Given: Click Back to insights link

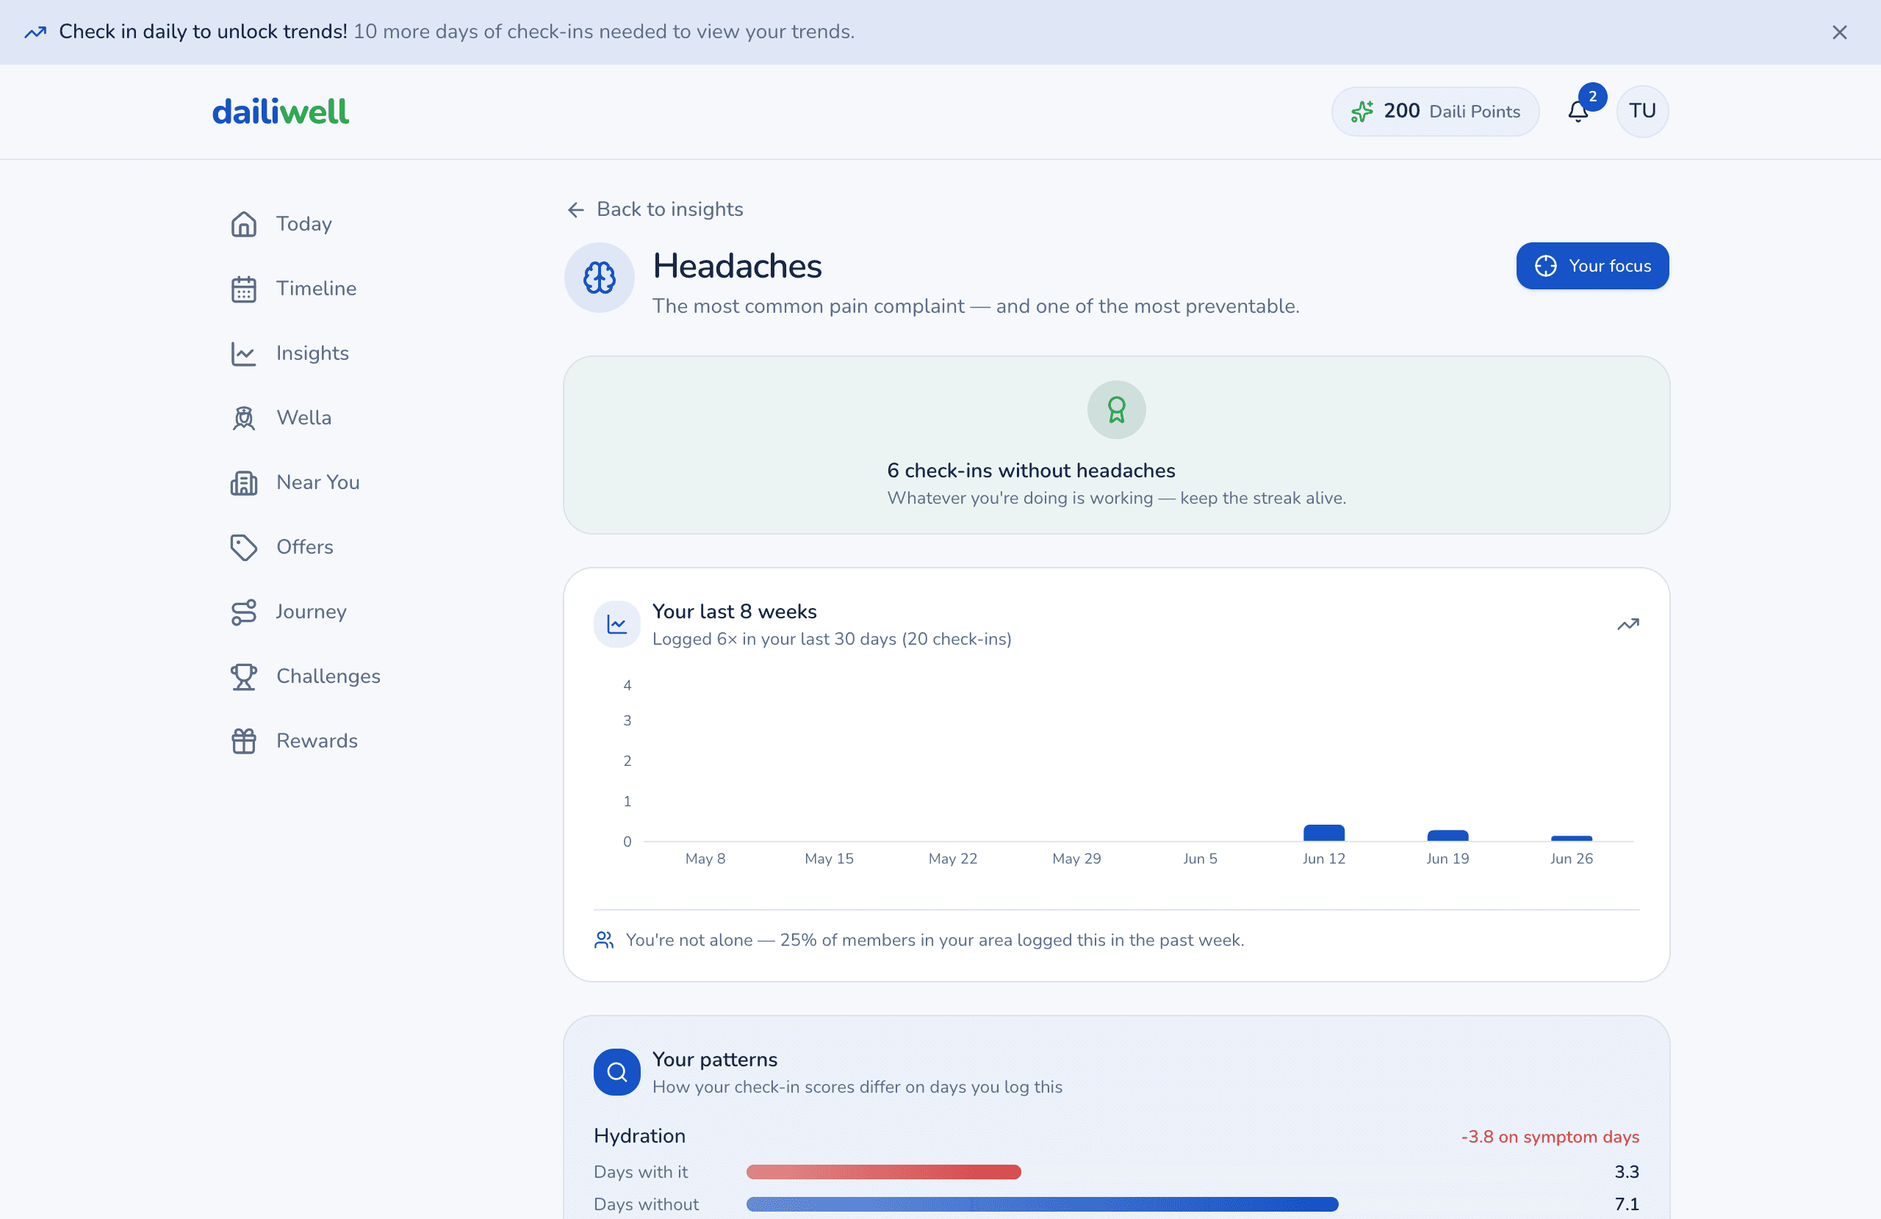Looking at the screenshot, I should [x=655, y=209].
